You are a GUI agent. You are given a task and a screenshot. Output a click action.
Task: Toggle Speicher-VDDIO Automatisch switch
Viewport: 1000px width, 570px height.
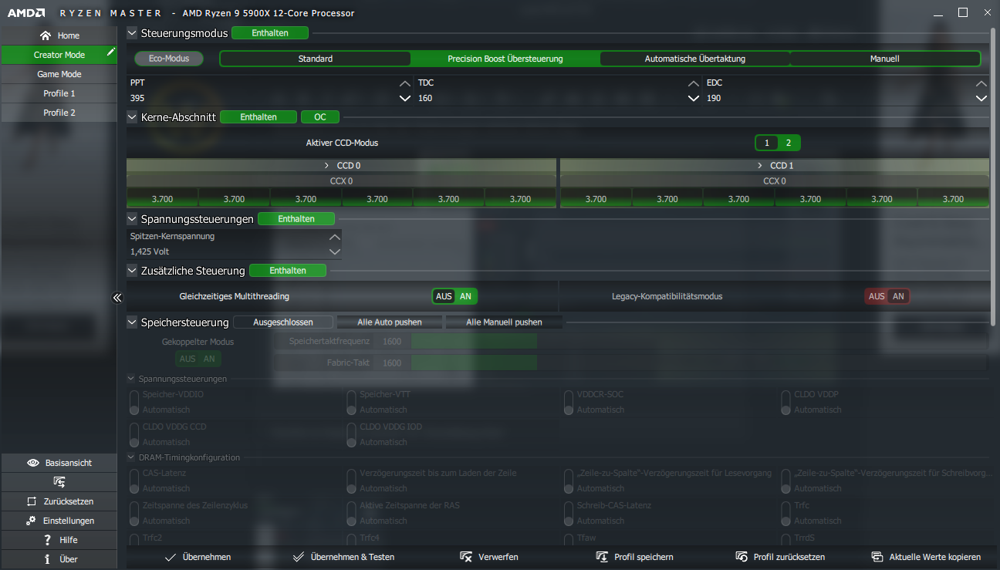[x=134, y=402]
